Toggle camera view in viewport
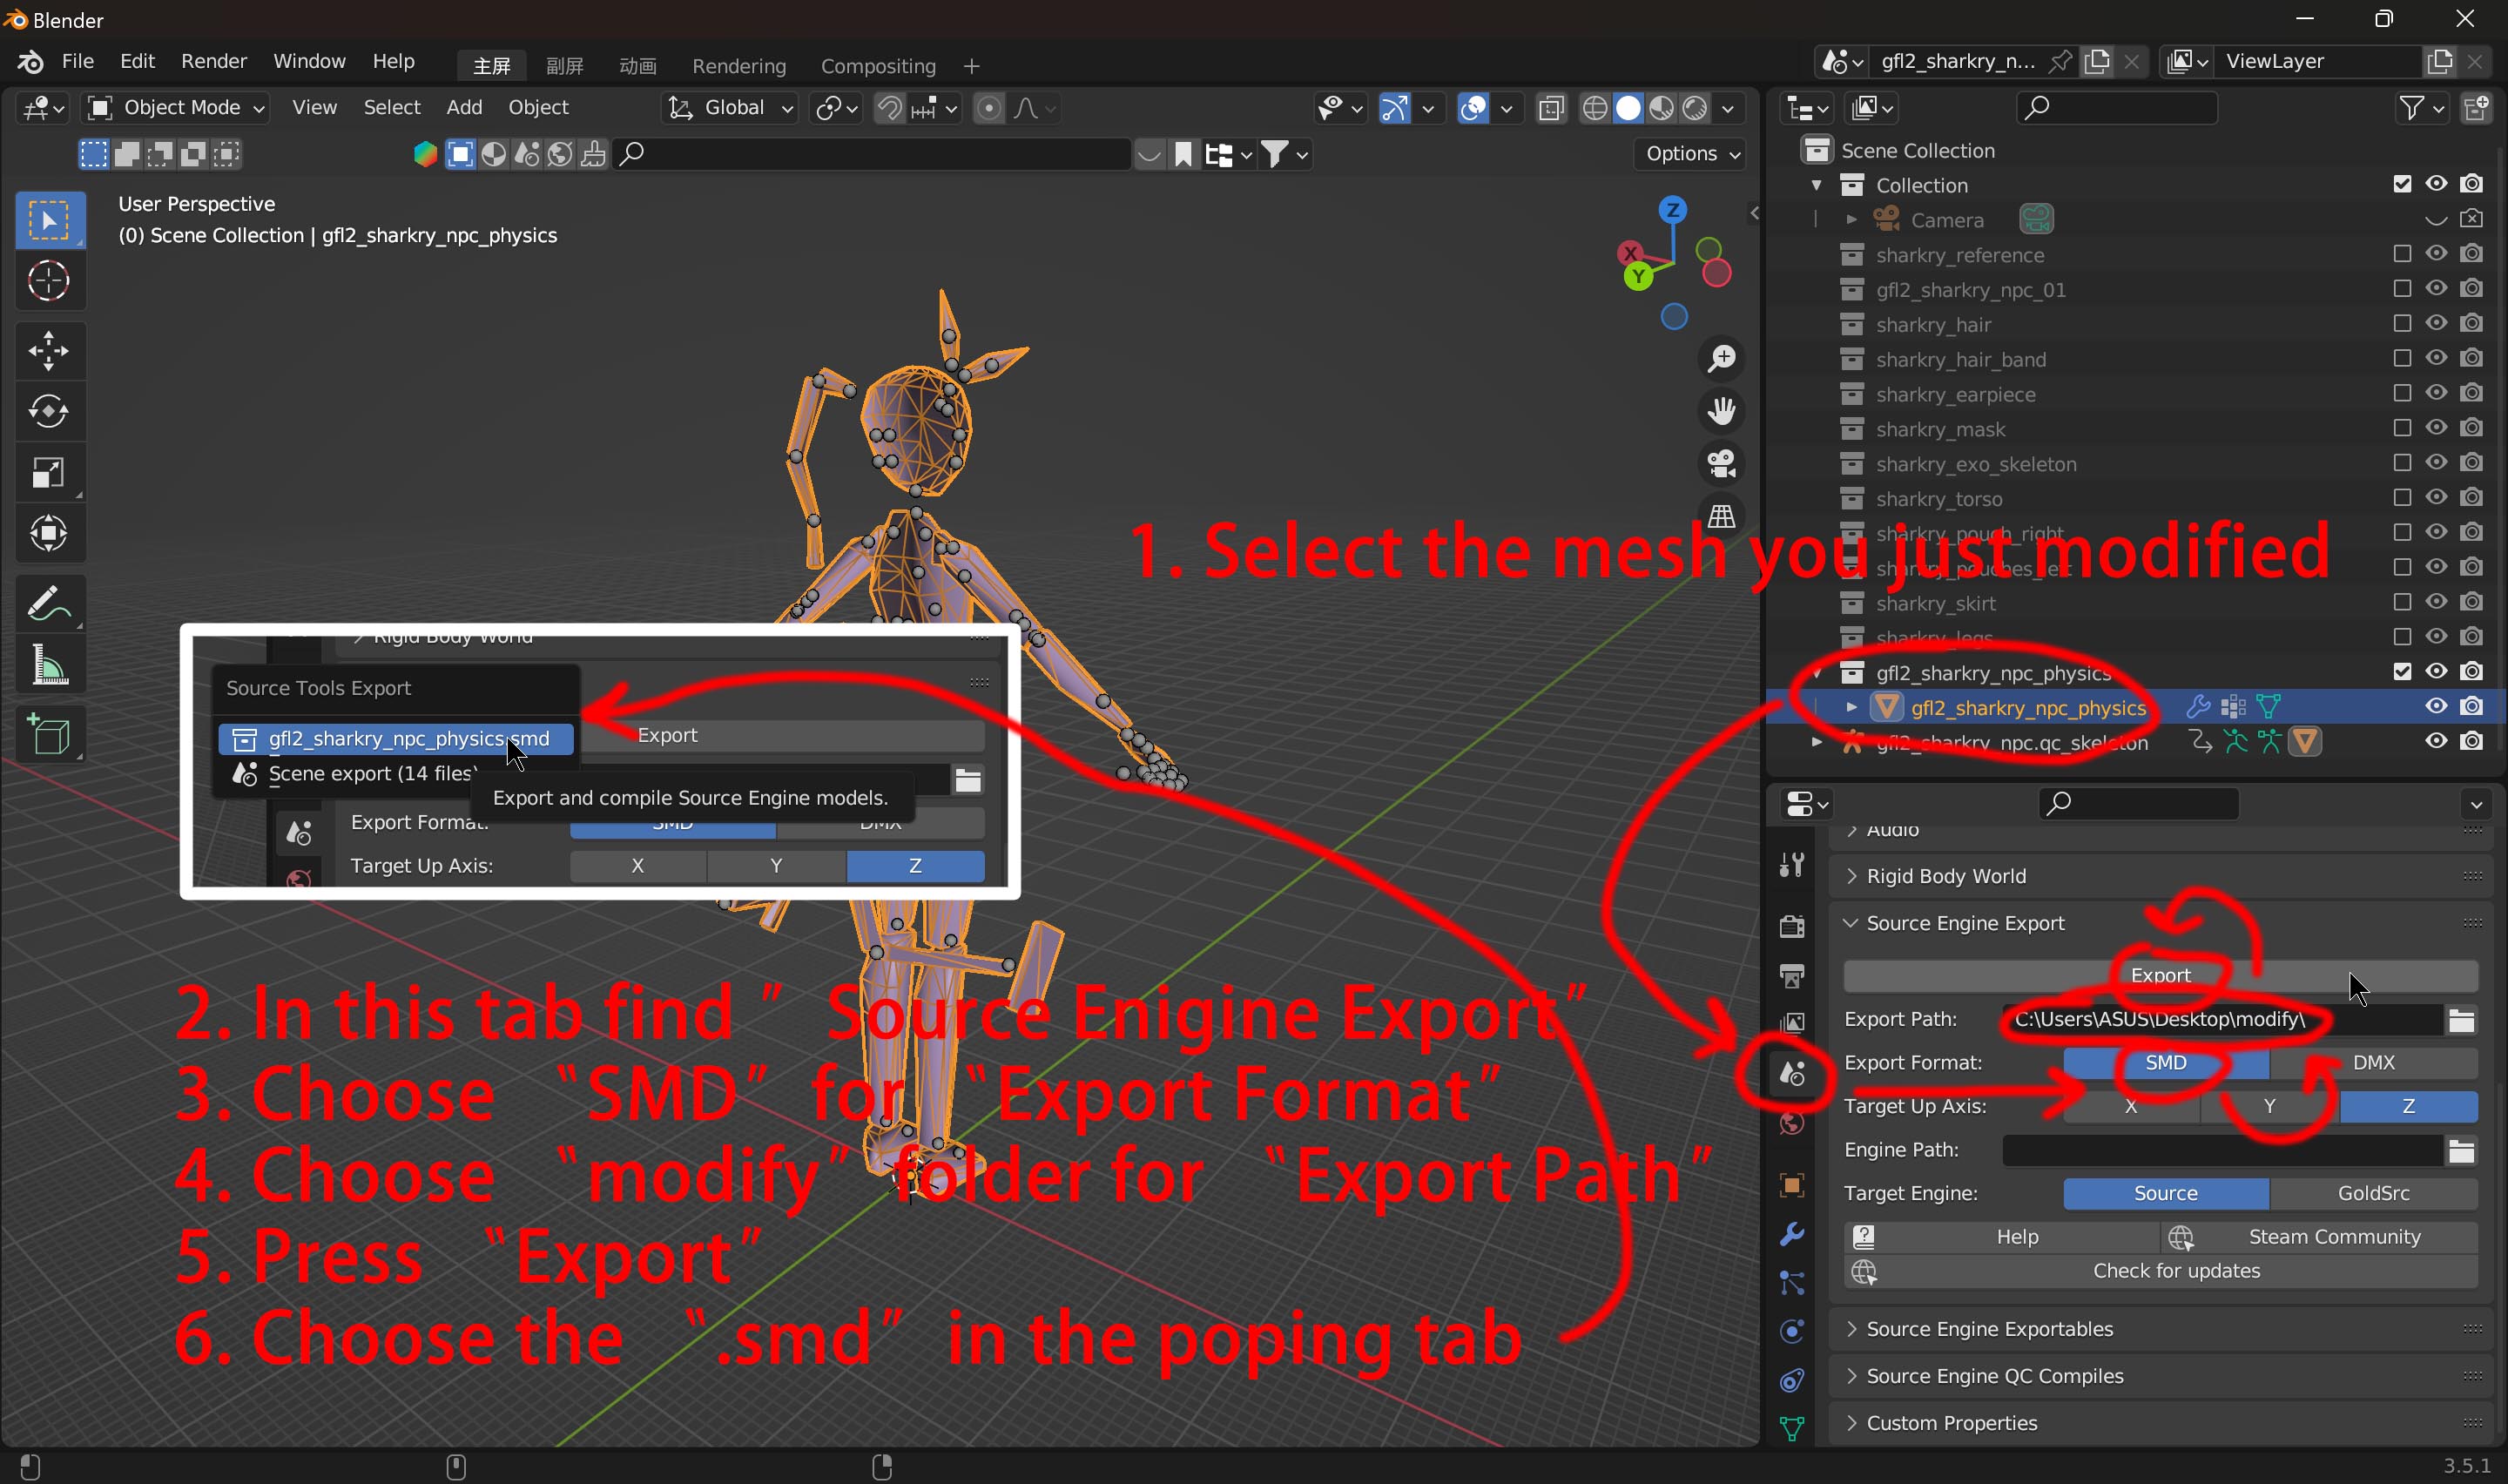This screenshot has height=1484, width=2508. pos(1722,464)
